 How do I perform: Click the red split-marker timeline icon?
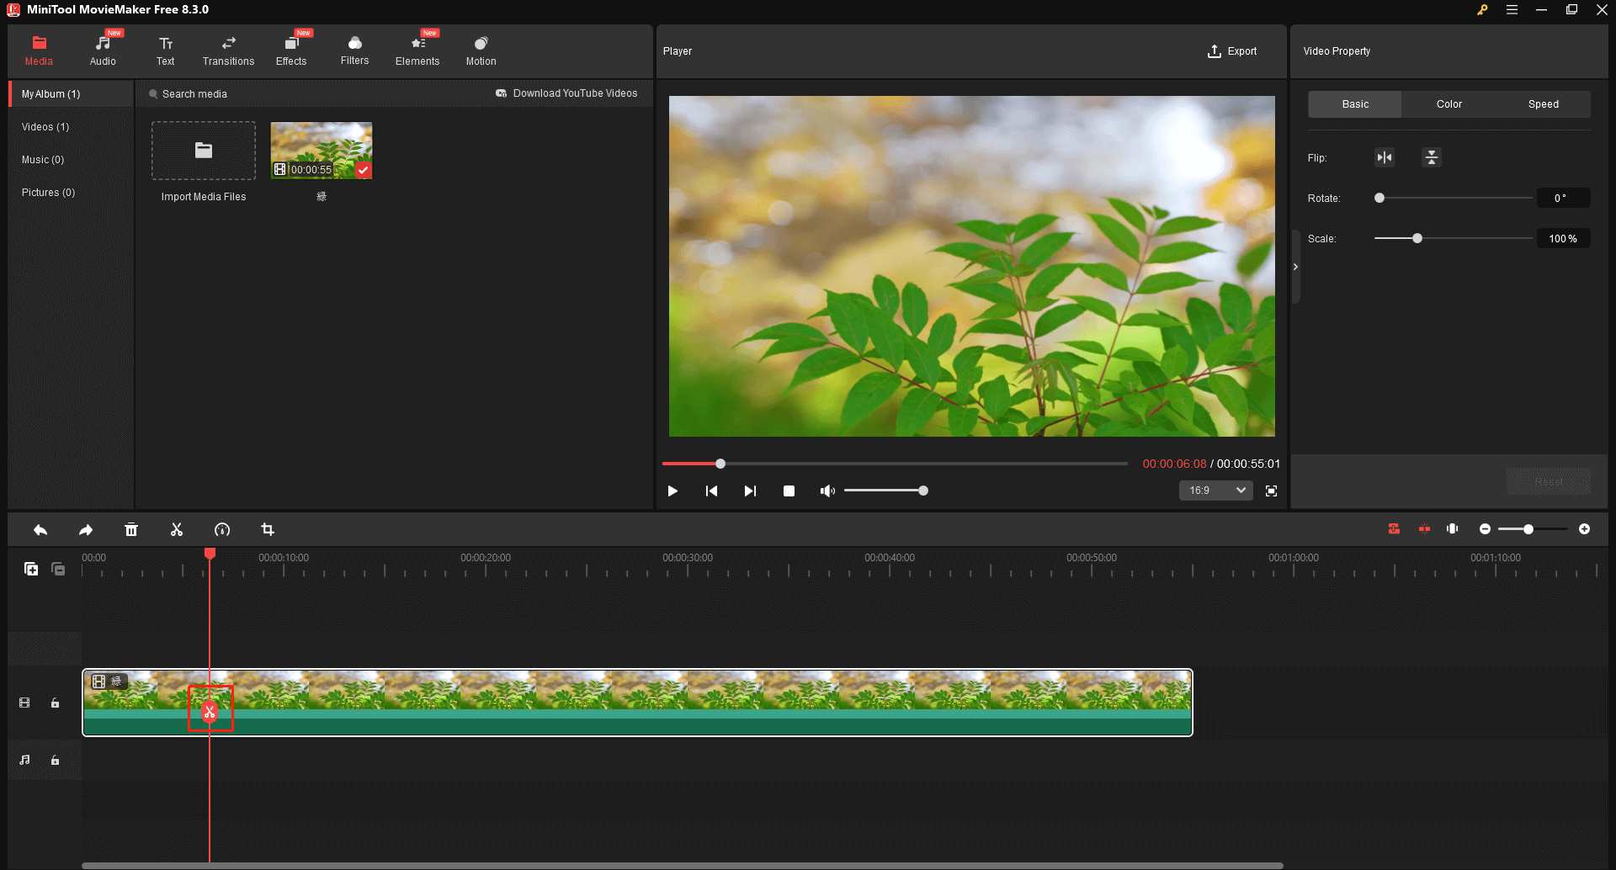1424,529
